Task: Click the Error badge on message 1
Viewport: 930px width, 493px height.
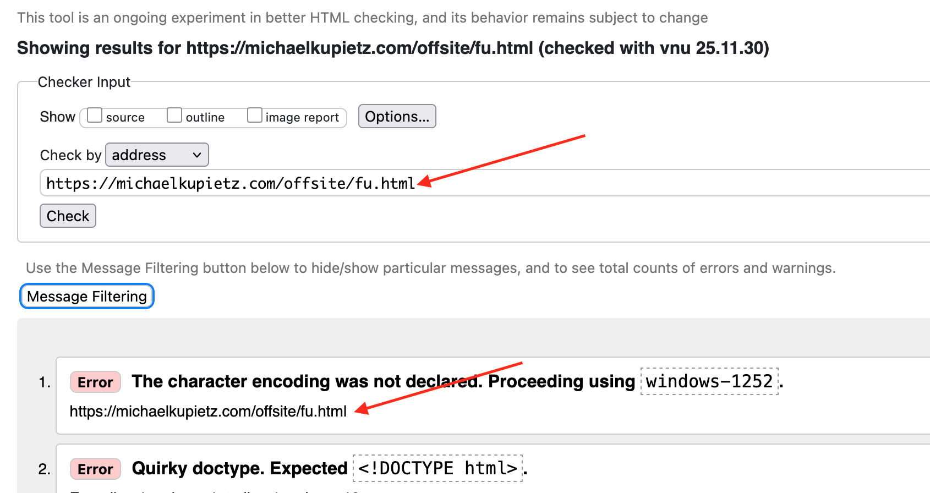Action: click(95, 382)
